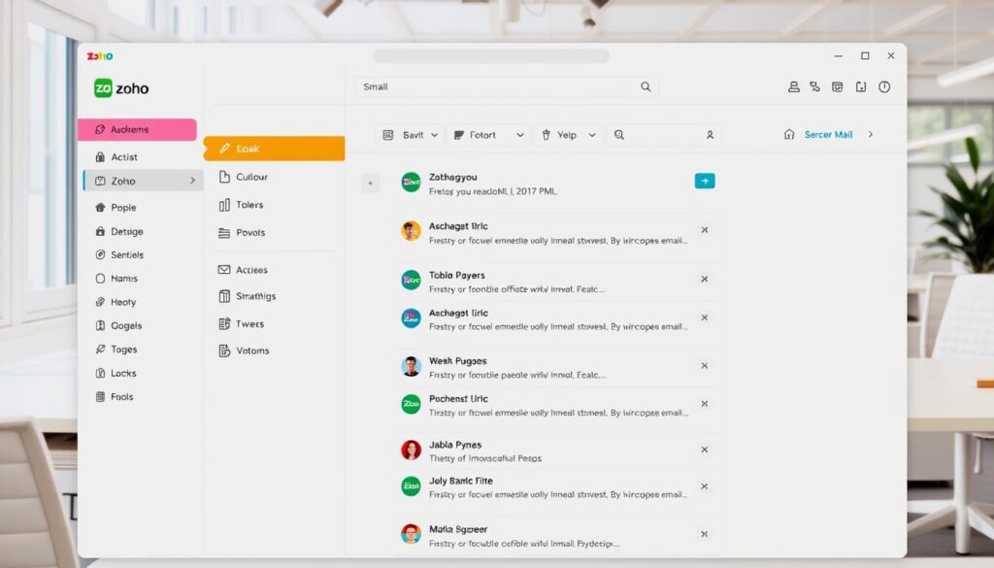Click the chevron next to Sercer Mail
Screen dimensions: 994x568
click(x=871, y=134)
